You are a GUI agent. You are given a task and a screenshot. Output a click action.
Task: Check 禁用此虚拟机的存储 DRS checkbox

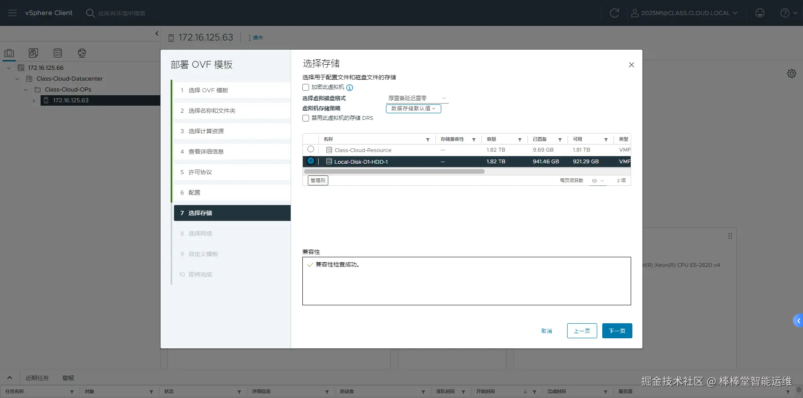306,118
